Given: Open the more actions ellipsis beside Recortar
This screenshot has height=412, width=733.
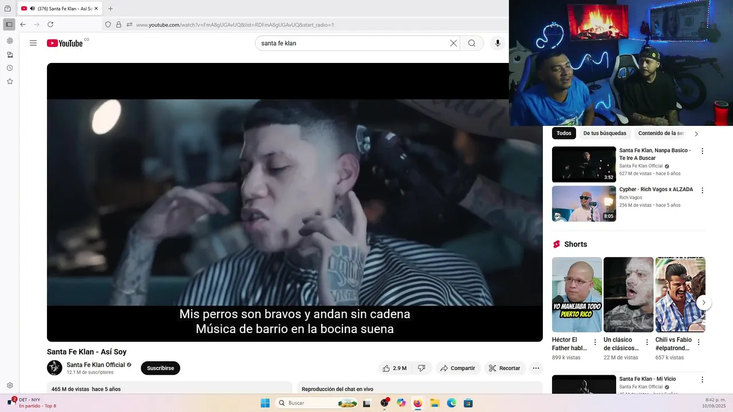Looking at the screenshot, I should point(536,368).
